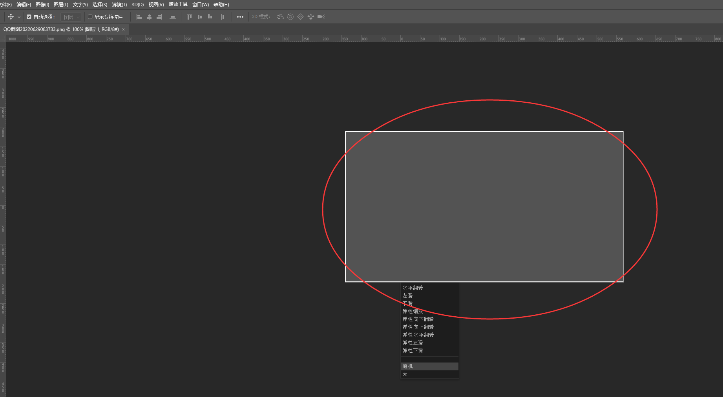Select the Move tool icon
Screen dimensions: 723x397
click(x=11, y=17)
